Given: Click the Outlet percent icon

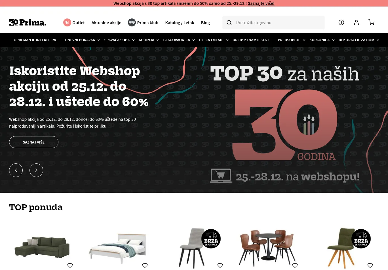Looking at the screenshot, I should click(x=67, y=22).
